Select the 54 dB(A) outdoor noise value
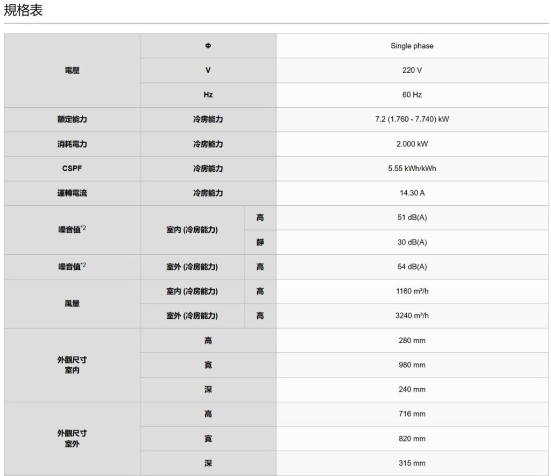Screen dimensions: 551x476 tap(412, 267)
